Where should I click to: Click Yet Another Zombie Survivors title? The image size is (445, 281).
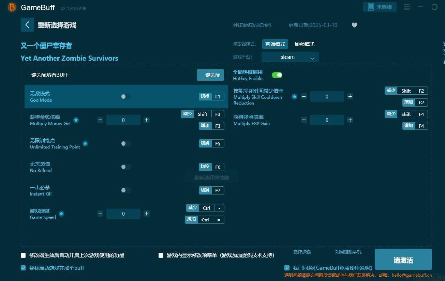(x=69, y=58)
